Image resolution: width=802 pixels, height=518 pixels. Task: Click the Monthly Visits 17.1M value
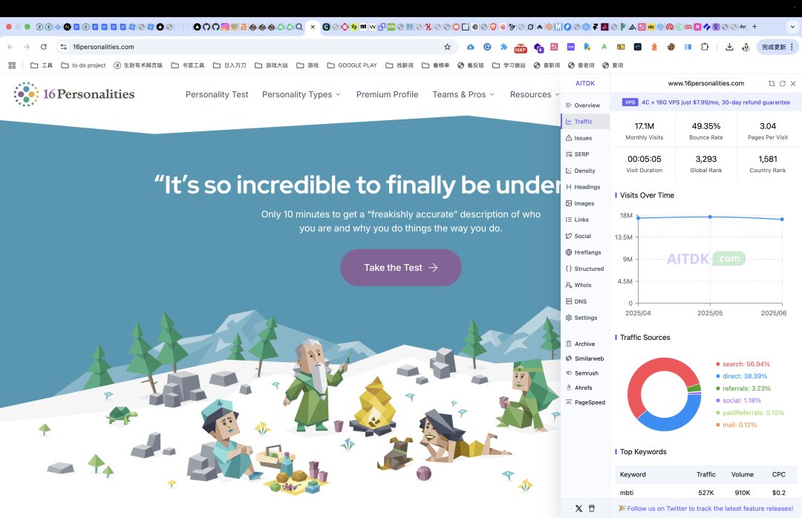(x=645, y=126)
